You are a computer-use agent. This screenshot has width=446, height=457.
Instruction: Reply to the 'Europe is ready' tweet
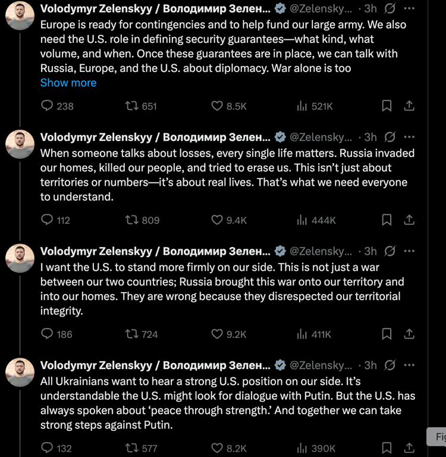point(48,106)
